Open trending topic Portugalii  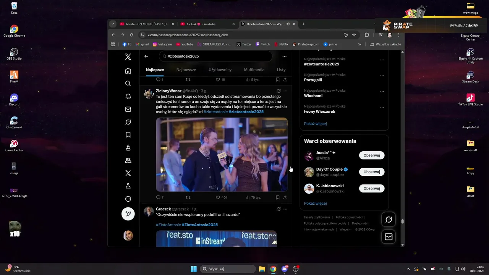[313, 80]
